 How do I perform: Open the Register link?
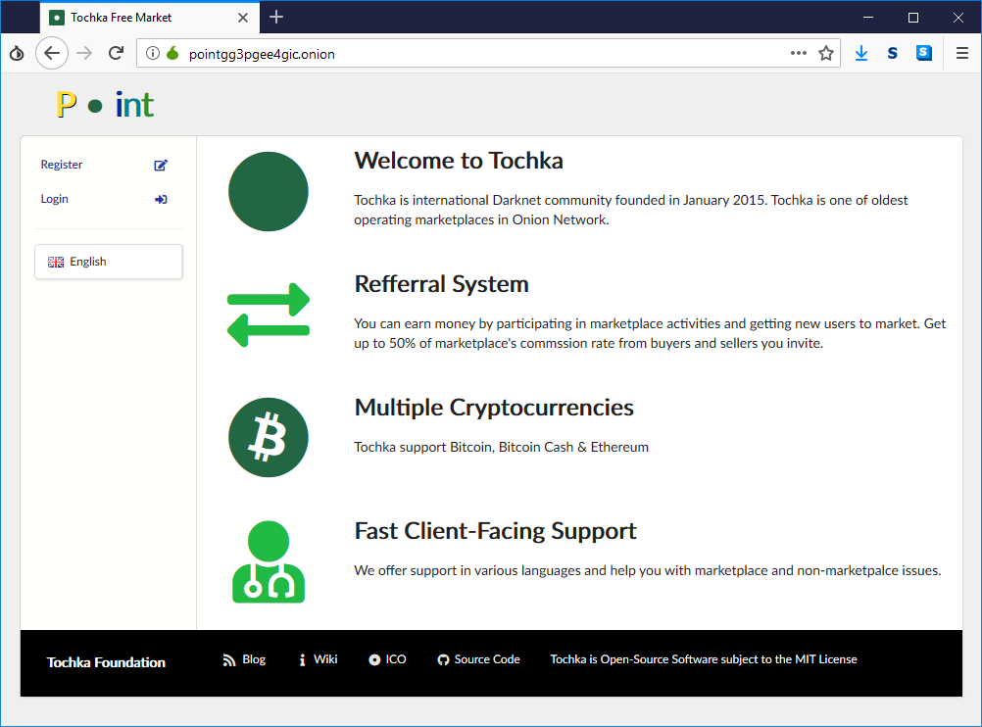pyautogui.click(x=62, y=165)
